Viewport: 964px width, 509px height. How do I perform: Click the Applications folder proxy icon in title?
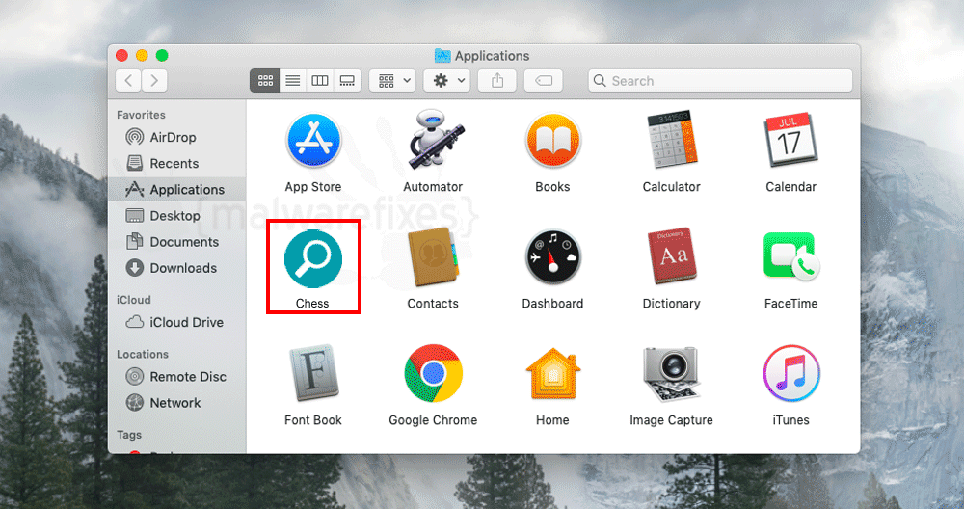point(442,55)
